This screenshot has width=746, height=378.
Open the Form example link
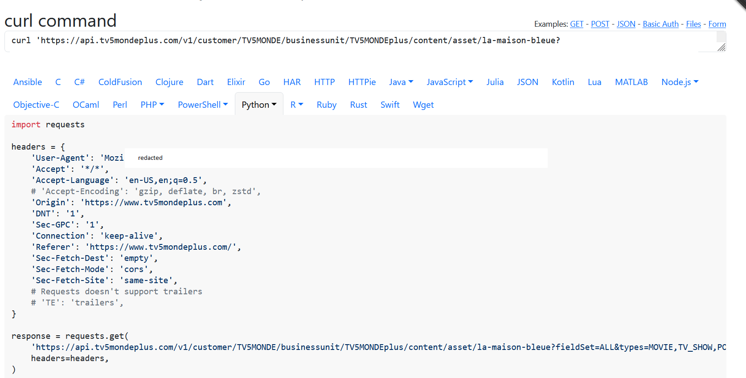pos(717,24)
